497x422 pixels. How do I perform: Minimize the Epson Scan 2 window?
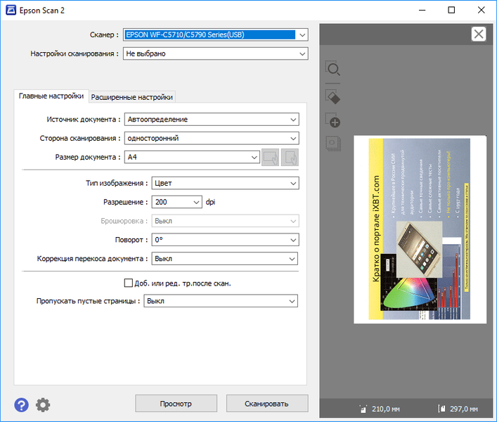click(422, 10)
